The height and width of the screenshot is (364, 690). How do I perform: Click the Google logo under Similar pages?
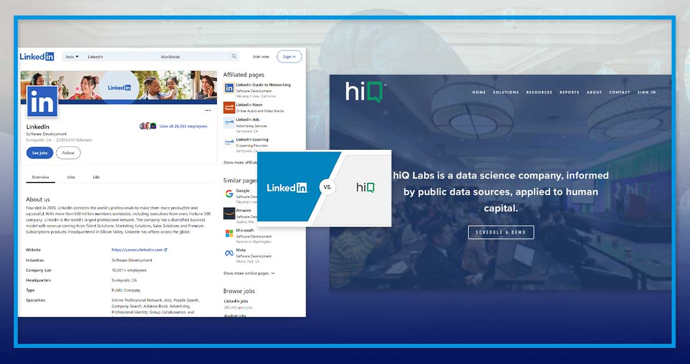(228, 193)
